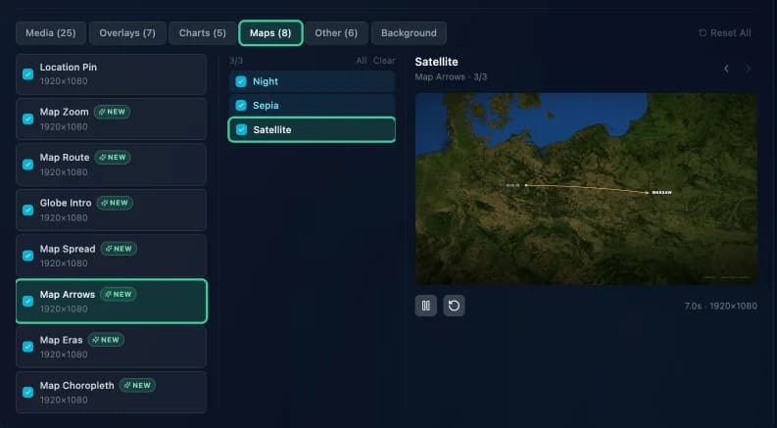This screenshot has height=428, width=777.
Task: Select the Map Route template label
Action: (65, 158)
